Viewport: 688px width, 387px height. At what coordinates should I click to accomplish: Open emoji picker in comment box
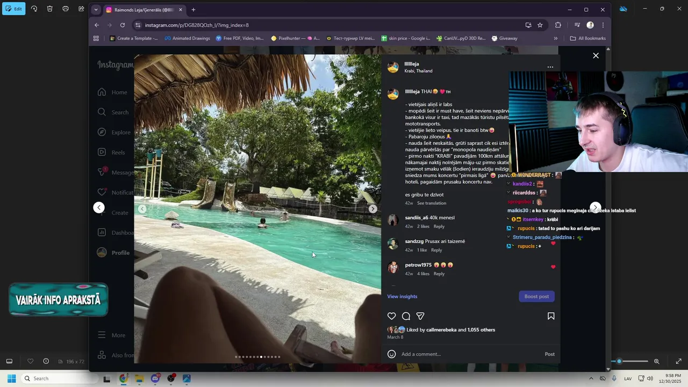pos(392,354)
